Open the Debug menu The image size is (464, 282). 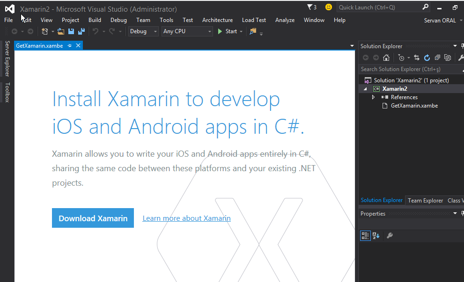[118, 20]
